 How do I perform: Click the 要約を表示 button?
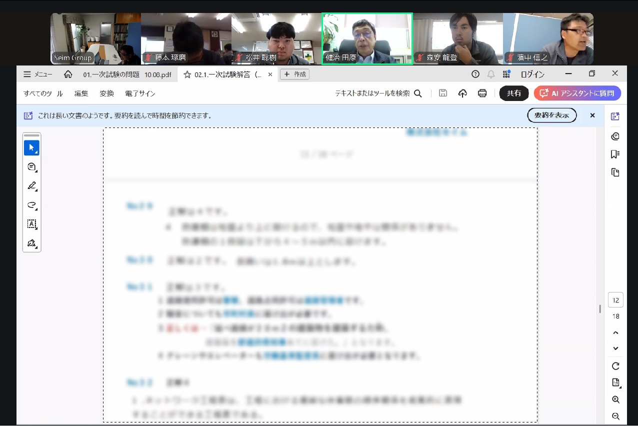551,115
